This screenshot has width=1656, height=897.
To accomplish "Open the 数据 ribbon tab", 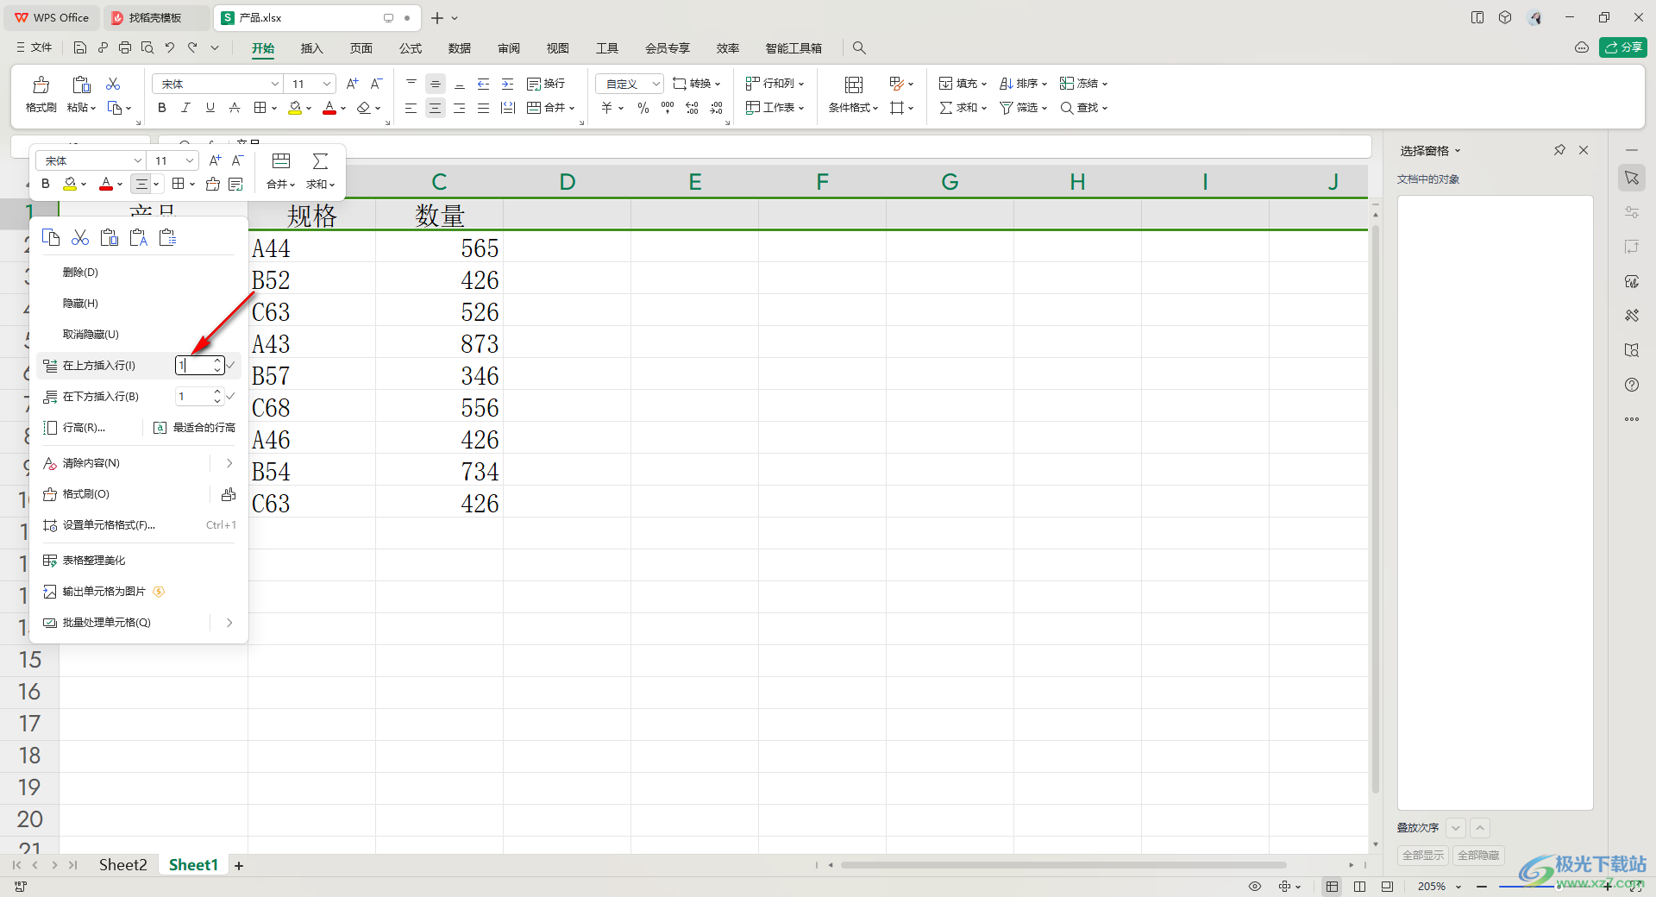I will point(460,48).
